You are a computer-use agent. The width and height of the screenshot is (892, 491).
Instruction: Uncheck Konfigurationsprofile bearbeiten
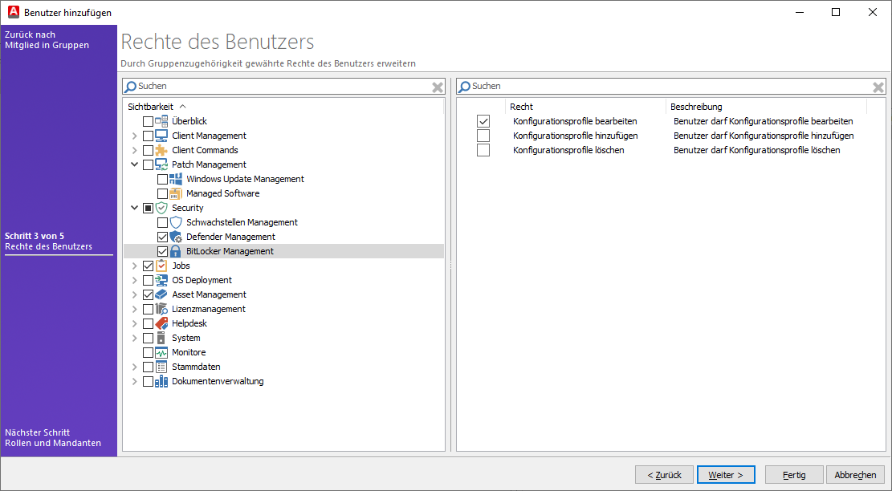click(483, 121)
